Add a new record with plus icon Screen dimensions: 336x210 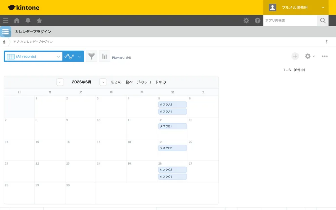[x=295, y=56]
